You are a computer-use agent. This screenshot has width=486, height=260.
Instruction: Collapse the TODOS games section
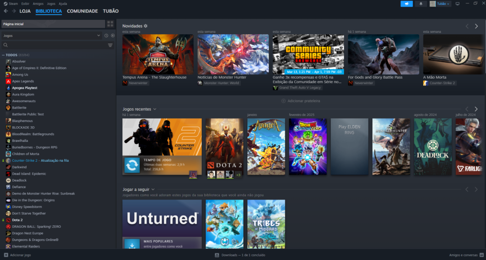[3, 55]
